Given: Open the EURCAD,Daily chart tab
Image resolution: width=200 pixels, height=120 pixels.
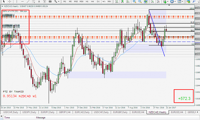Looking at the screenshot, I should pos(82,112).
